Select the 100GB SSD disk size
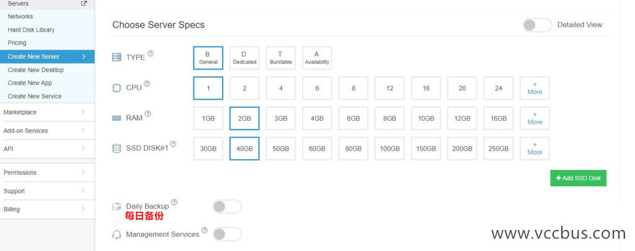The width and height of the screenshot is (635, 251). coord(389,149)
